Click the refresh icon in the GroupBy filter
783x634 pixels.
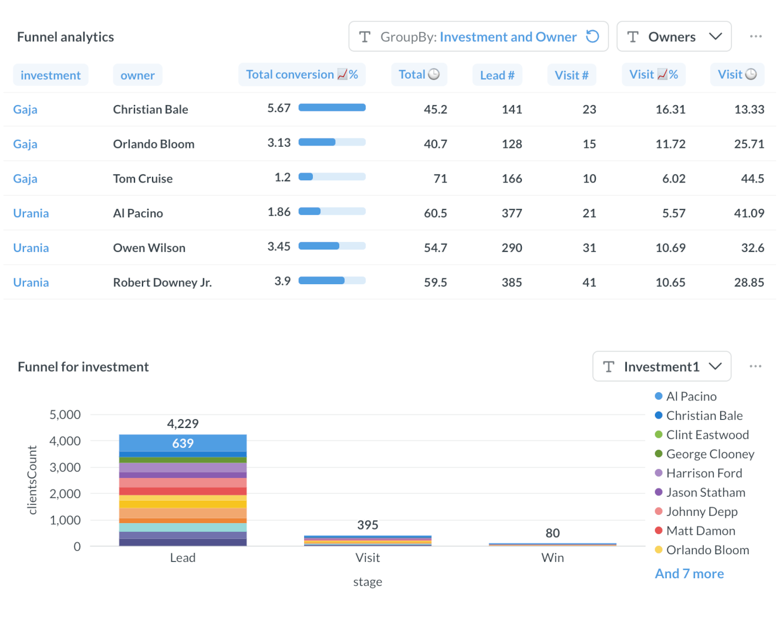(592, 36)
